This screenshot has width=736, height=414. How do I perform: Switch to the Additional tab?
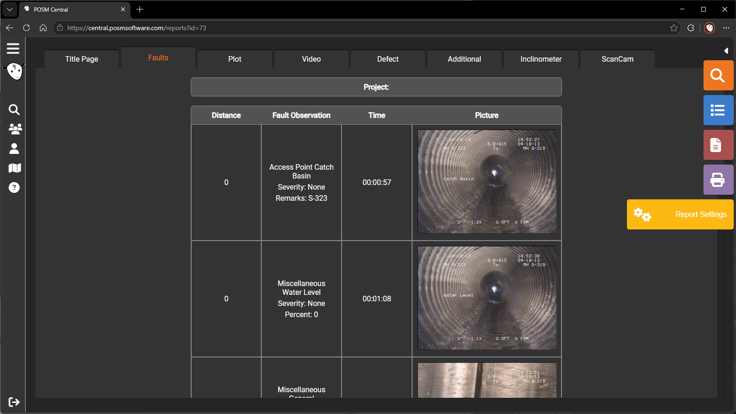[x=465, y=59]
